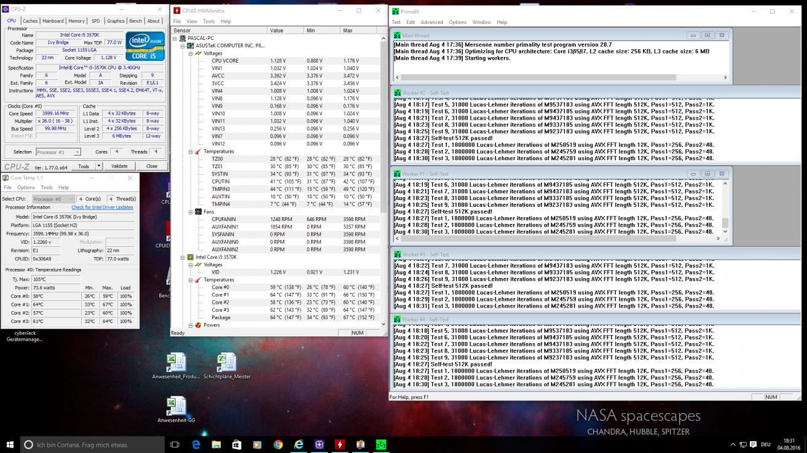The width and height of the screenshot is (807, 453).
Task: Open CPU-Z About tab
Action: [x=152, y=21]
